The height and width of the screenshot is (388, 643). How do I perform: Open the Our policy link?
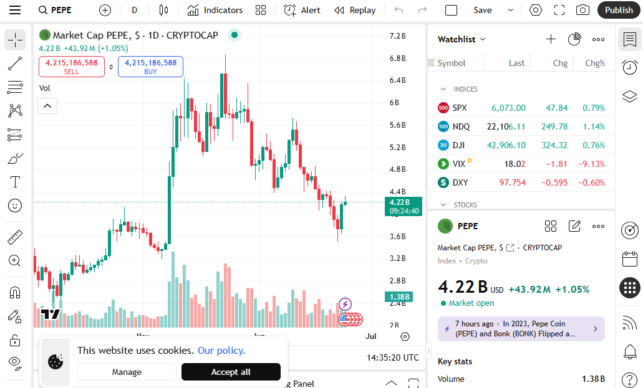pyautogui.click(x=221, y=350)
